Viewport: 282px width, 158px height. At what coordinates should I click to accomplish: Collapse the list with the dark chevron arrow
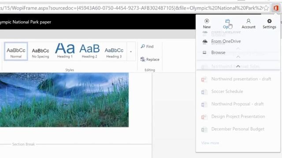click(238, 66)
